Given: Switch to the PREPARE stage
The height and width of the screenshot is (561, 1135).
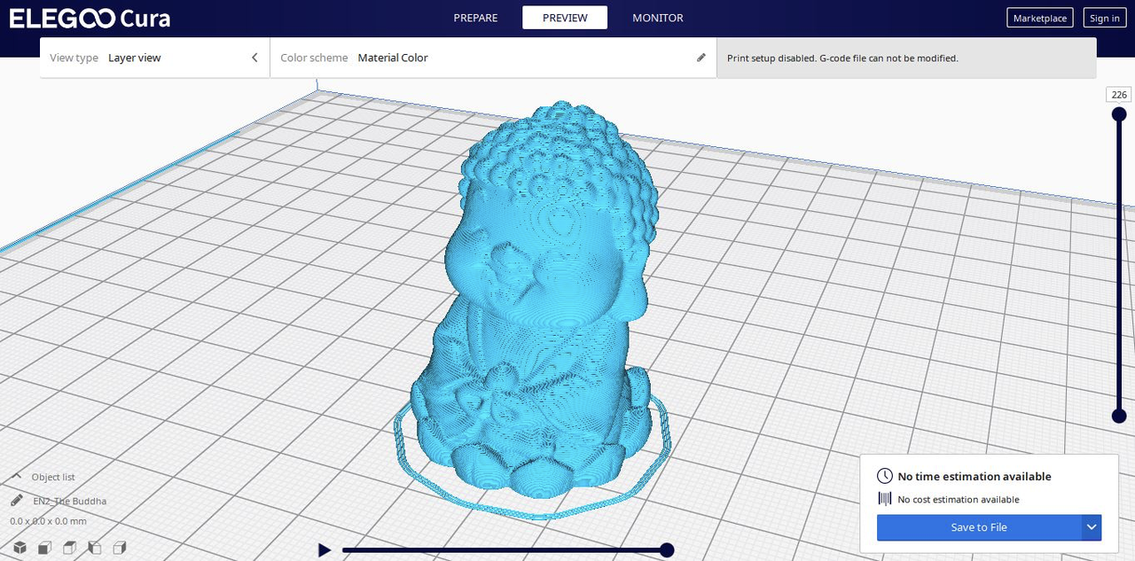Looking at the screenshot, I should (475, 18).
